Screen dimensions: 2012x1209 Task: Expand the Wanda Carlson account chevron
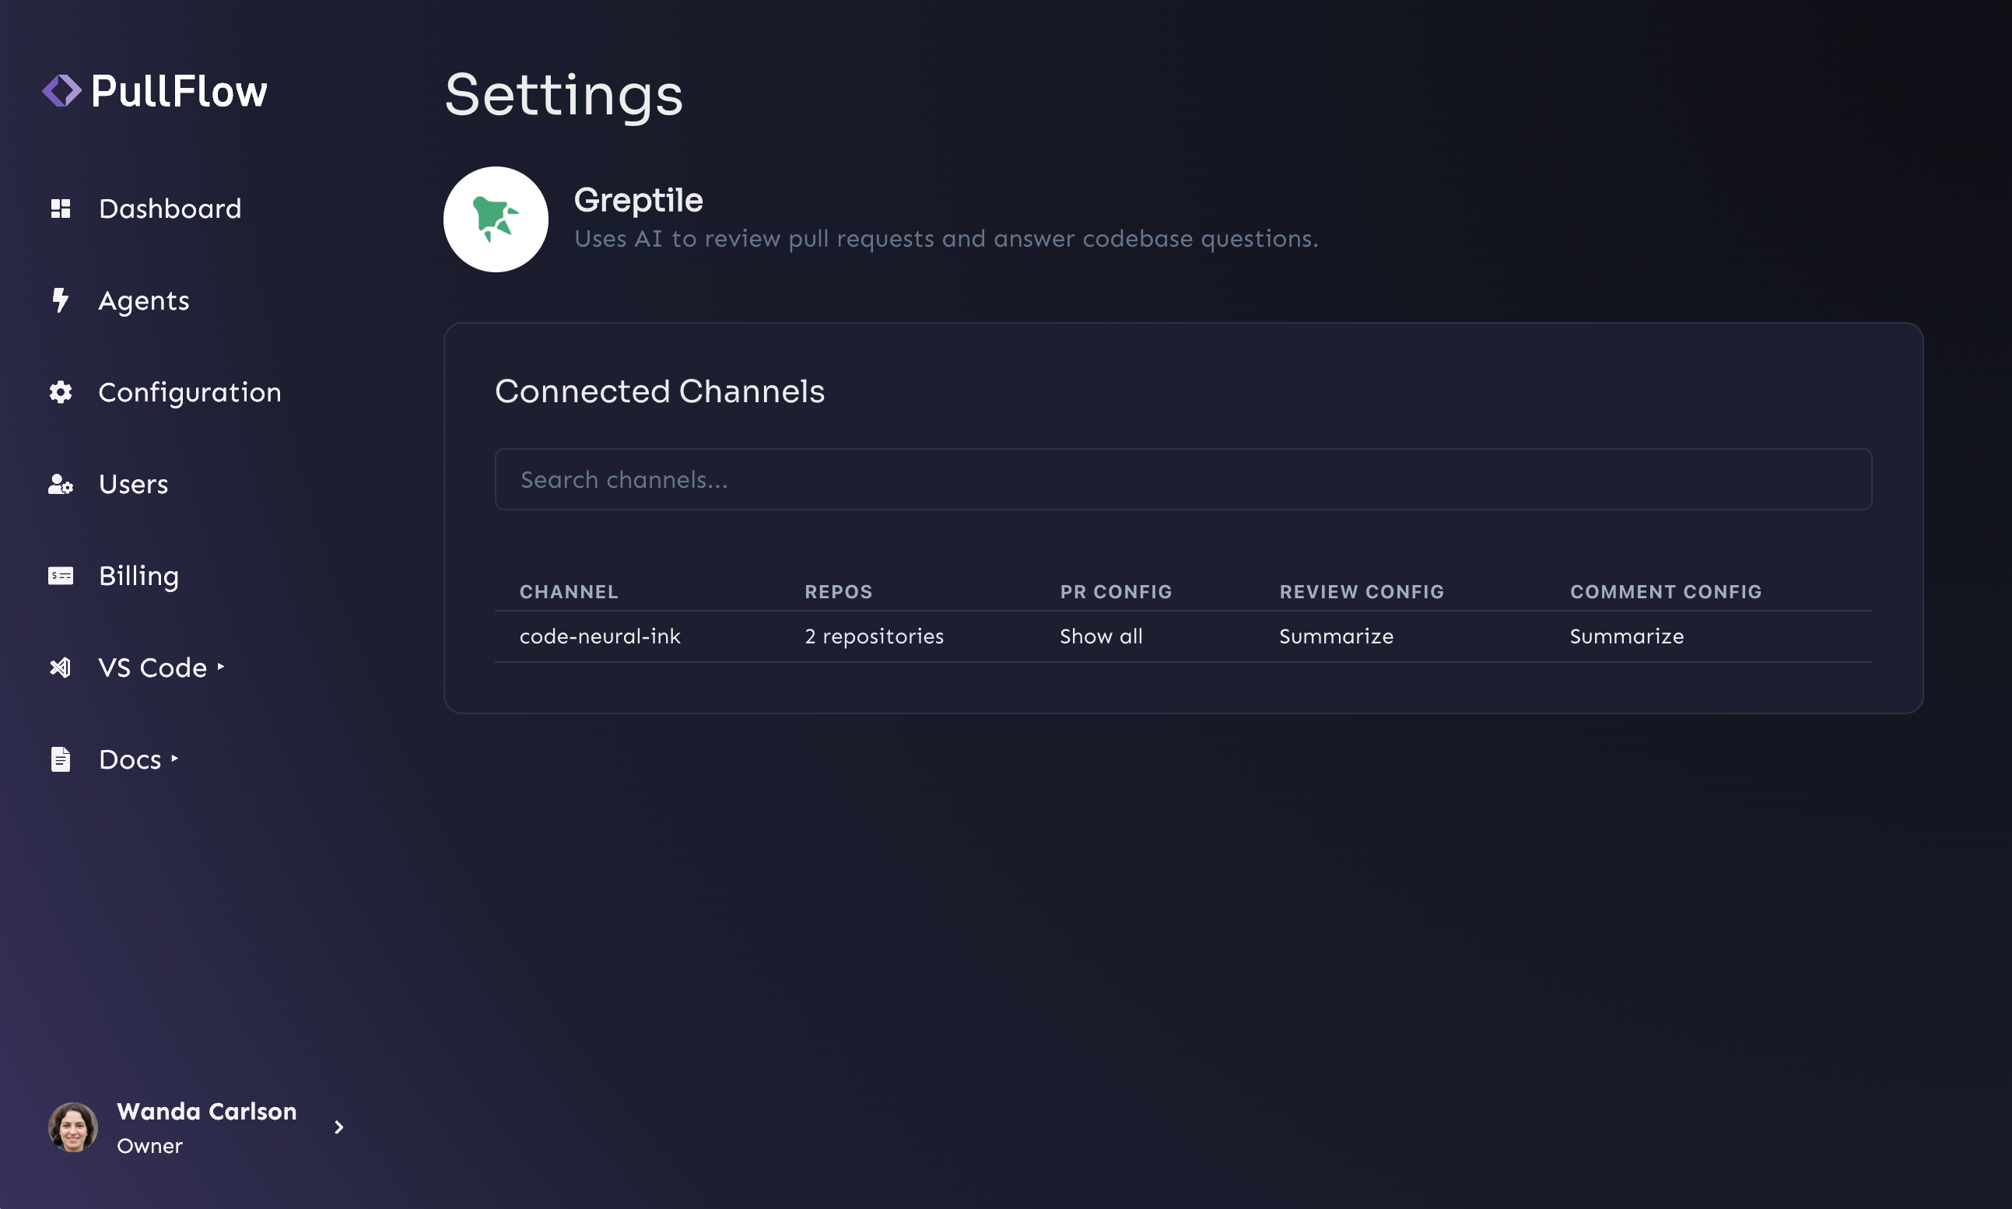pyautogui.click(x=339, y=1127)
